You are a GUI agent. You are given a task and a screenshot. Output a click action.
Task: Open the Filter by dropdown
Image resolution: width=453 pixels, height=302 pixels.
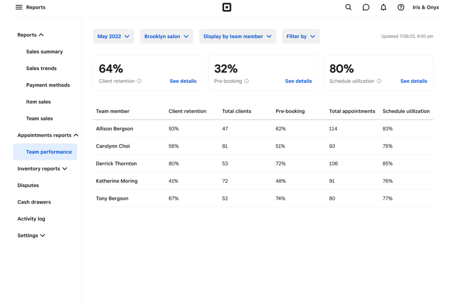tap(301, 36)
